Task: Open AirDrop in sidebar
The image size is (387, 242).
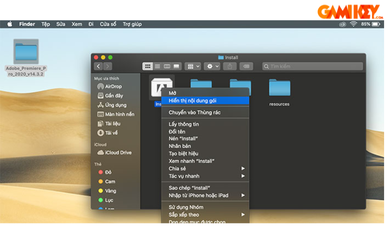Action: click(110, 87)
